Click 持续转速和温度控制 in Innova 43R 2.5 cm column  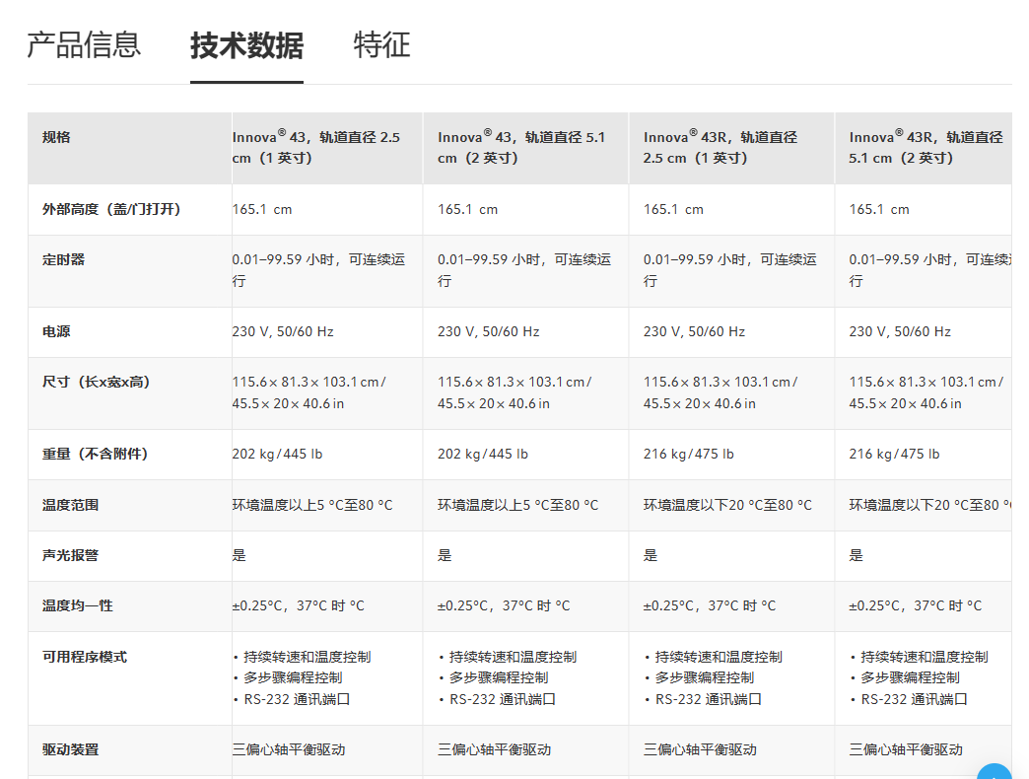click(x=719, y=657)
